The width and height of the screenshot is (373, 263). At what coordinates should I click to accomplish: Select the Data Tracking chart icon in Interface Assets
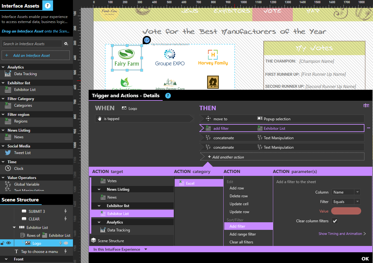[8, 74]
